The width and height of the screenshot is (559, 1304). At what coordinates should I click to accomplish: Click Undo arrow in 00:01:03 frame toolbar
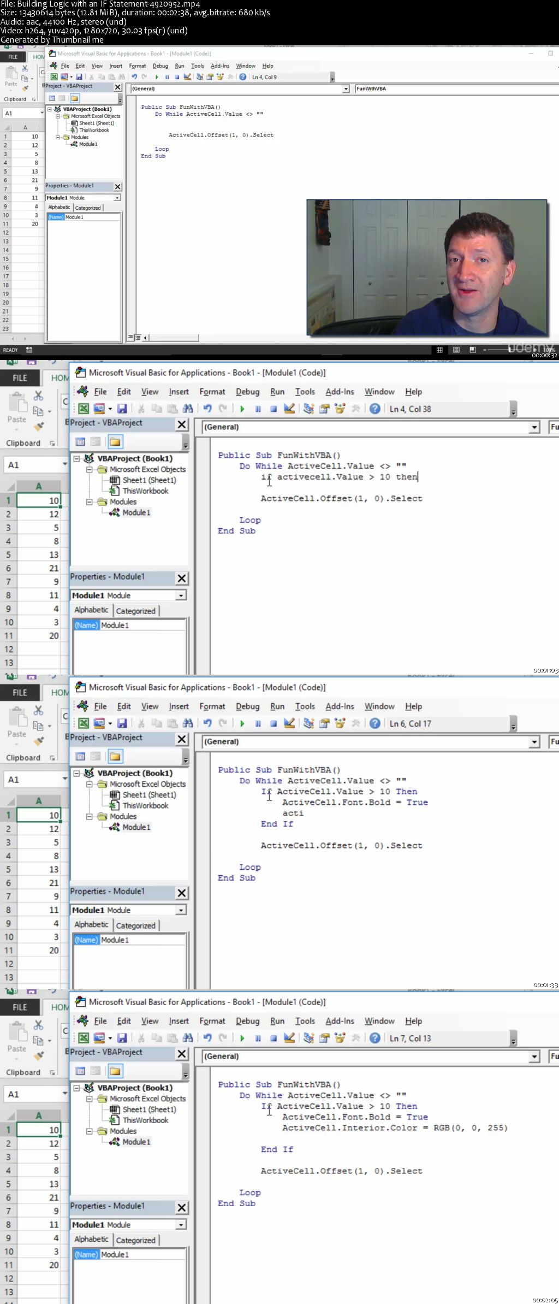[207, 409]
